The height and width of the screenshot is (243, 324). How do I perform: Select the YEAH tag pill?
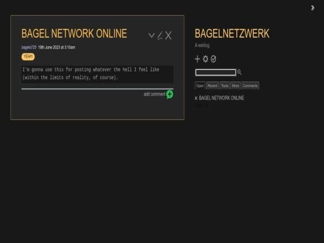(x=28, y=56)
